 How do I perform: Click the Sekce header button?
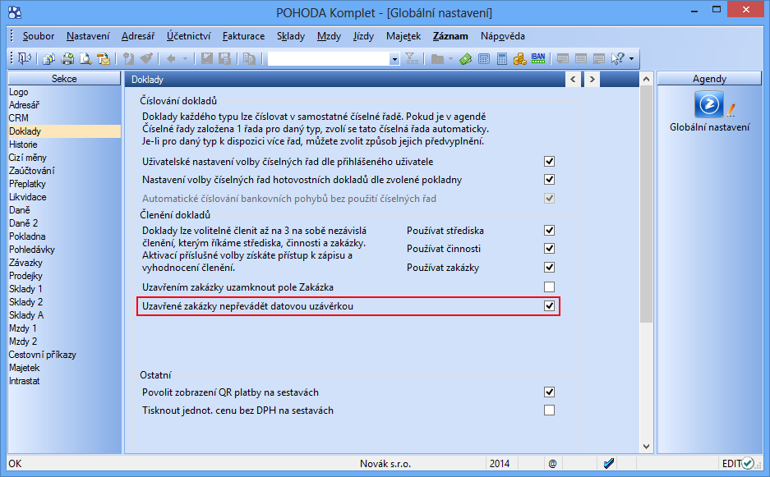[64, 79]
